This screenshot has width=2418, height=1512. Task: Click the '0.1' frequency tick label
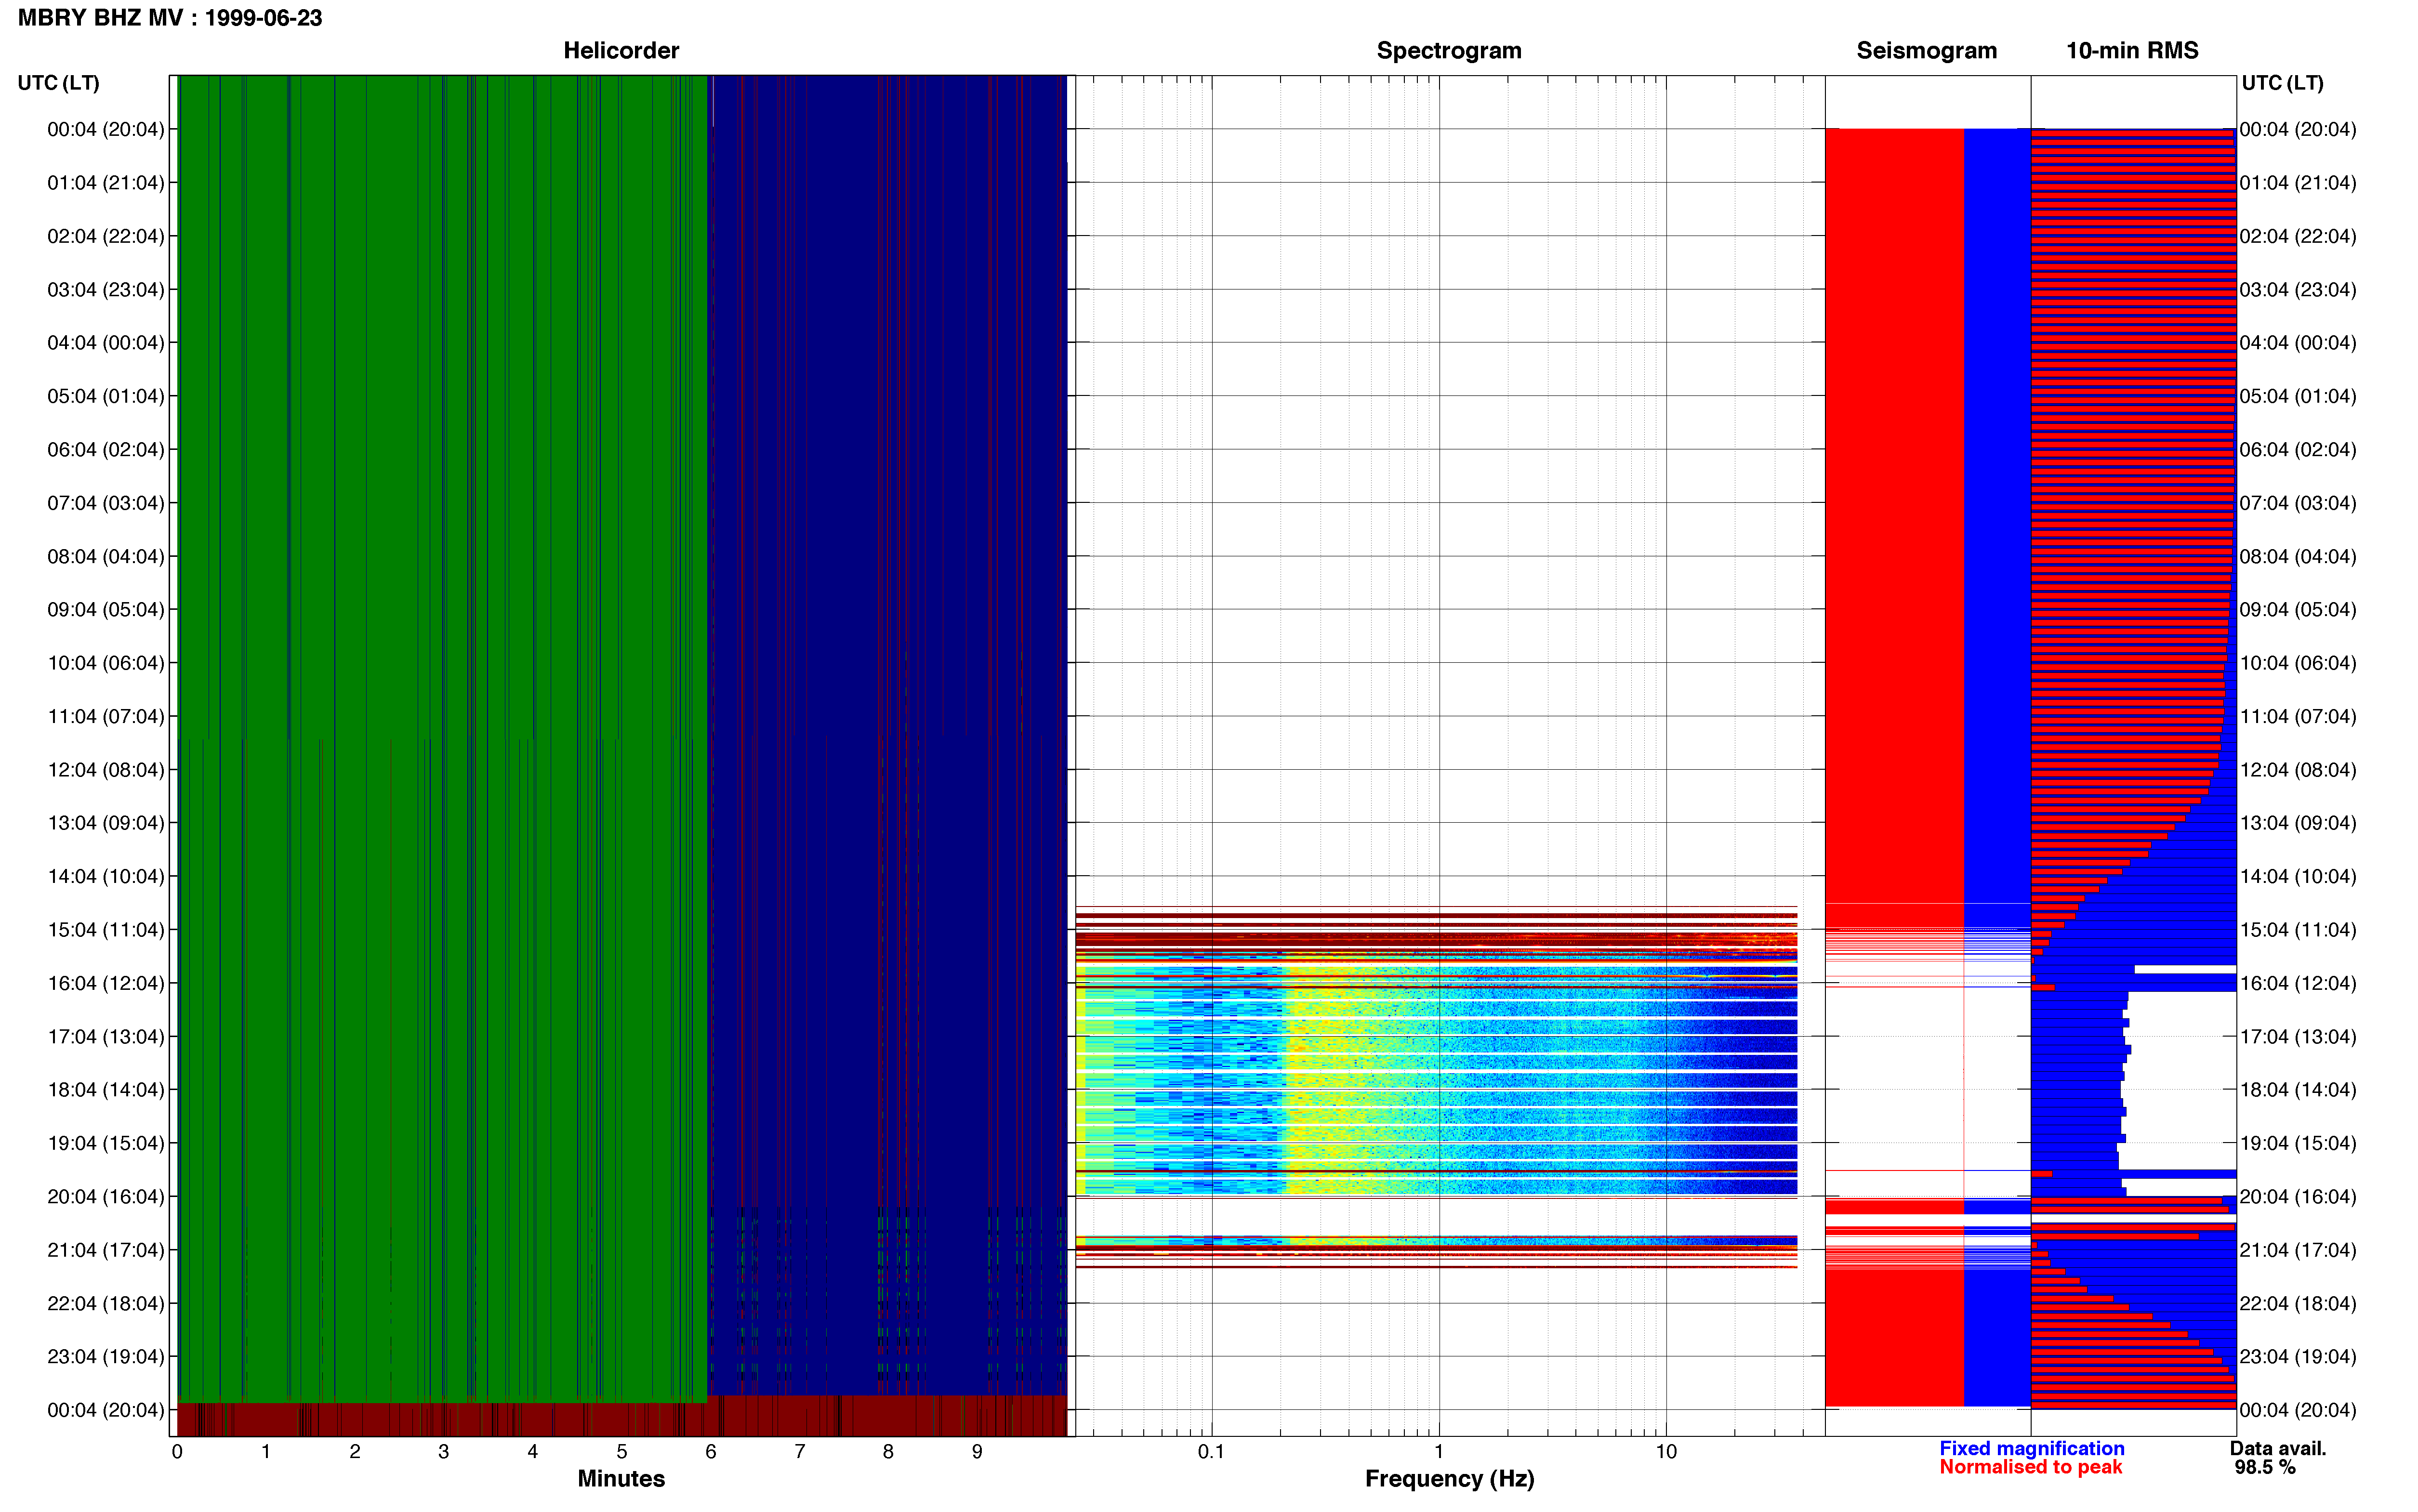click(1211, 1452)
